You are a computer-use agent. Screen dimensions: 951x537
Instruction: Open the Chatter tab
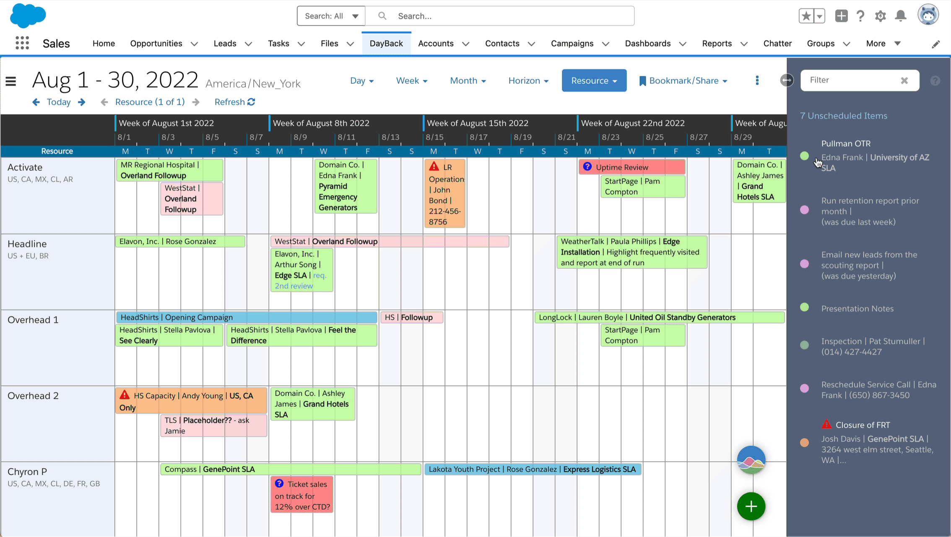click(777, 44)
